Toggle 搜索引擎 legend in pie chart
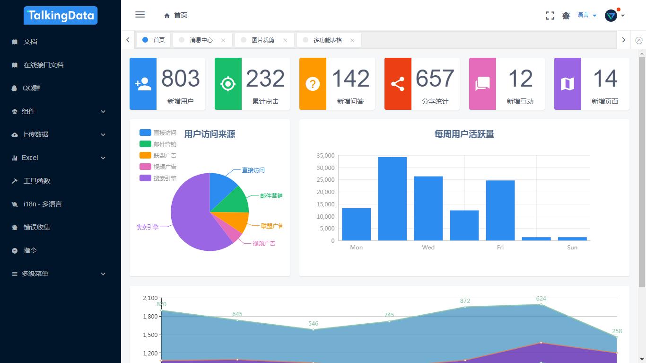The height and width of the screenshot is (363, 646). click(158, 178)
